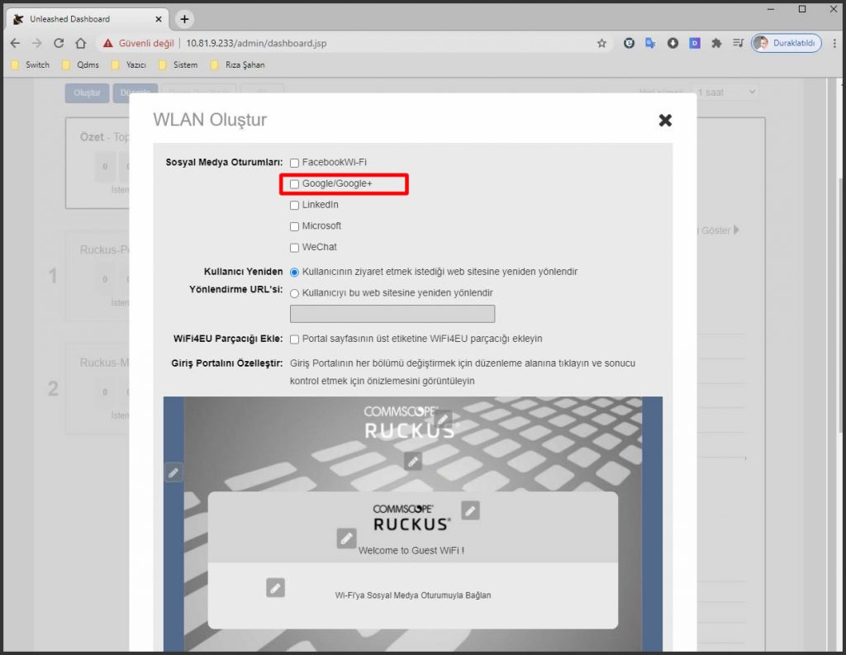The width and height of the screenshot is (846, 655).
Task: Open the Switch bookmarks folder
Action: point(31,64)
